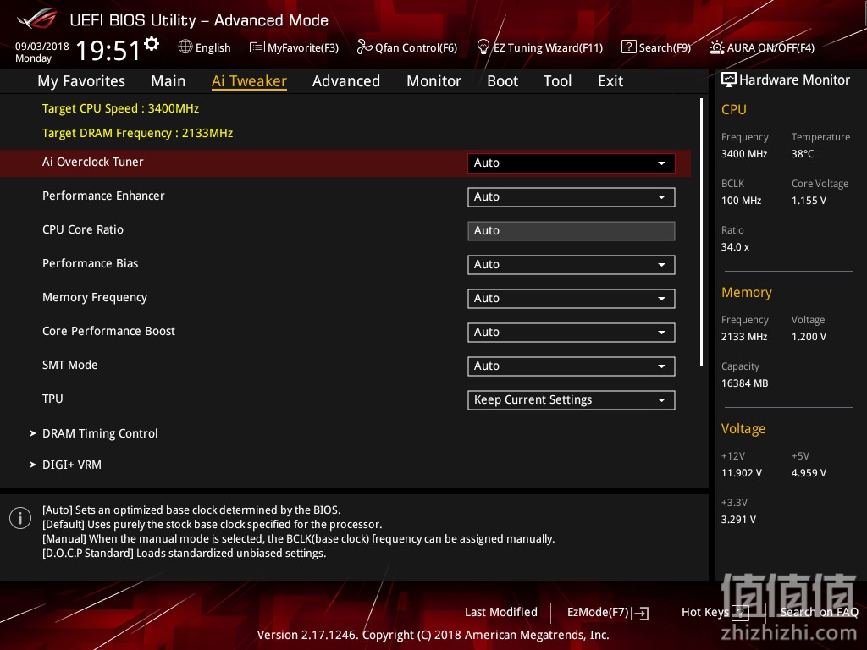Screen dimensions: 867x650
Task: Select Ai Overclock Tuner row label
Action: click(93, 162)
